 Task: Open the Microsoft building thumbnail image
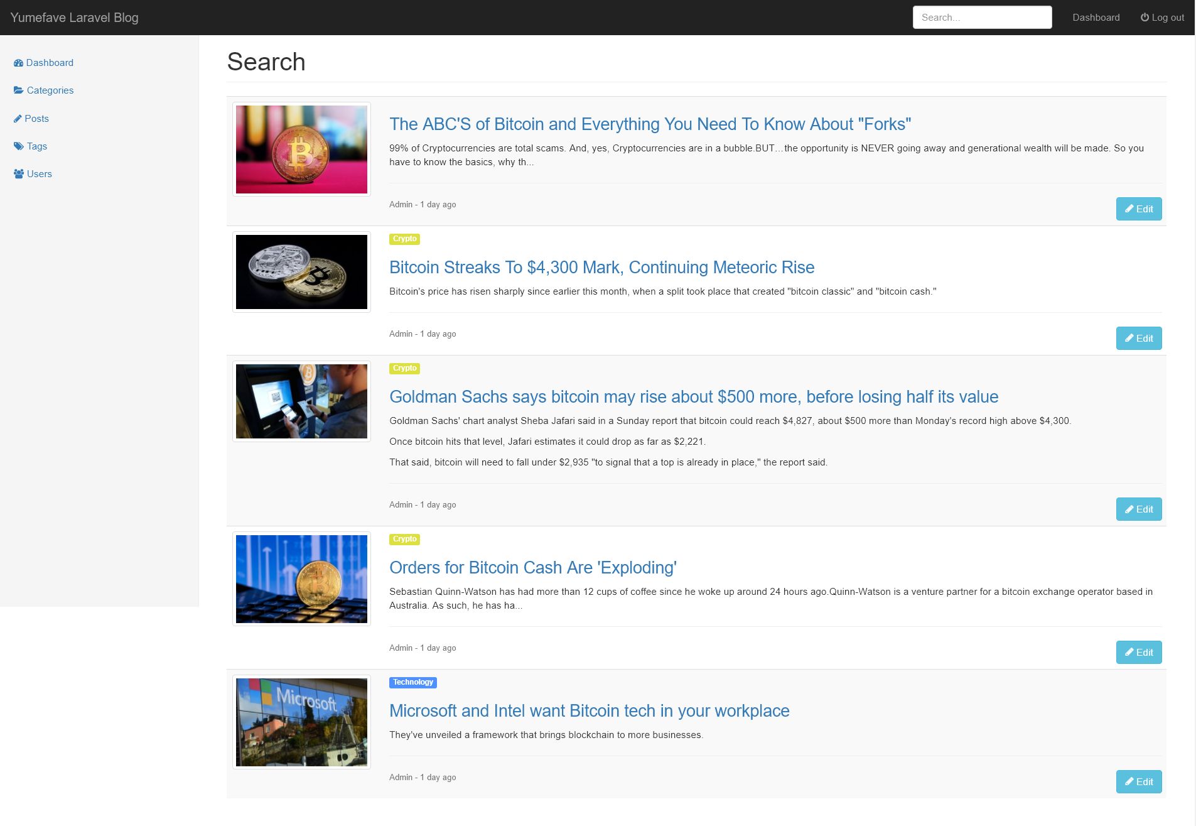(301, 722)
